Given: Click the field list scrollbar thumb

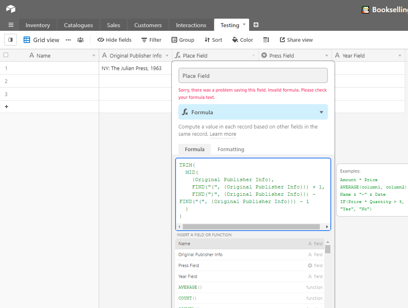Looking at the screenshot, I should coord(328,249).
